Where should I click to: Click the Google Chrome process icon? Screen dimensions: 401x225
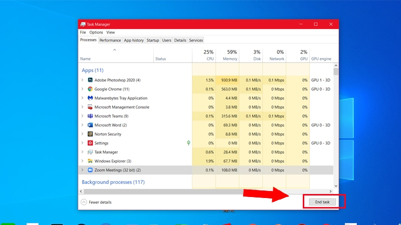(x=90, y=89)
